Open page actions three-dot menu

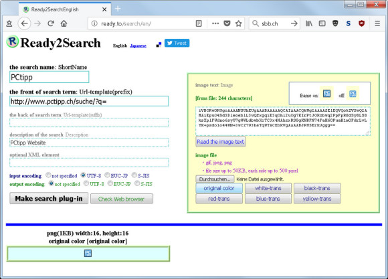click(x=215, y=23)
